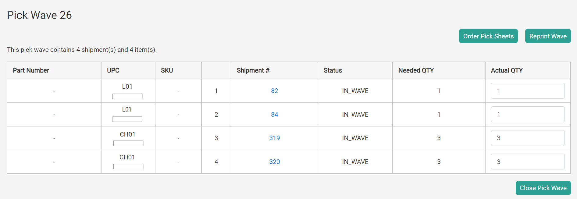Open shipment 320 details

[x=274, y=162]
